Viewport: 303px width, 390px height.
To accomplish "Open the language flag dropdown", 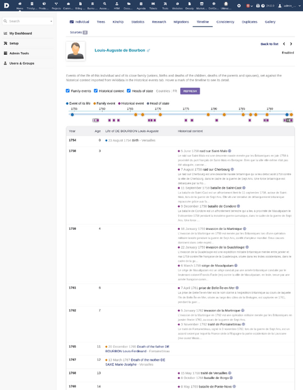I will [x=249, y=5].
